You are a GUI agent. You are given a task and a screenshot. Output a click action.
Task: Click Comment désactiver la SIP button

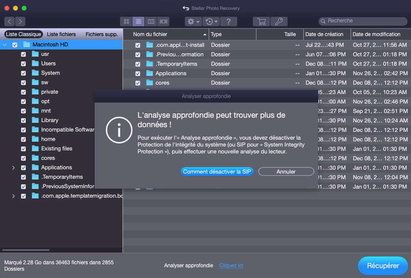tap(217, 172)
